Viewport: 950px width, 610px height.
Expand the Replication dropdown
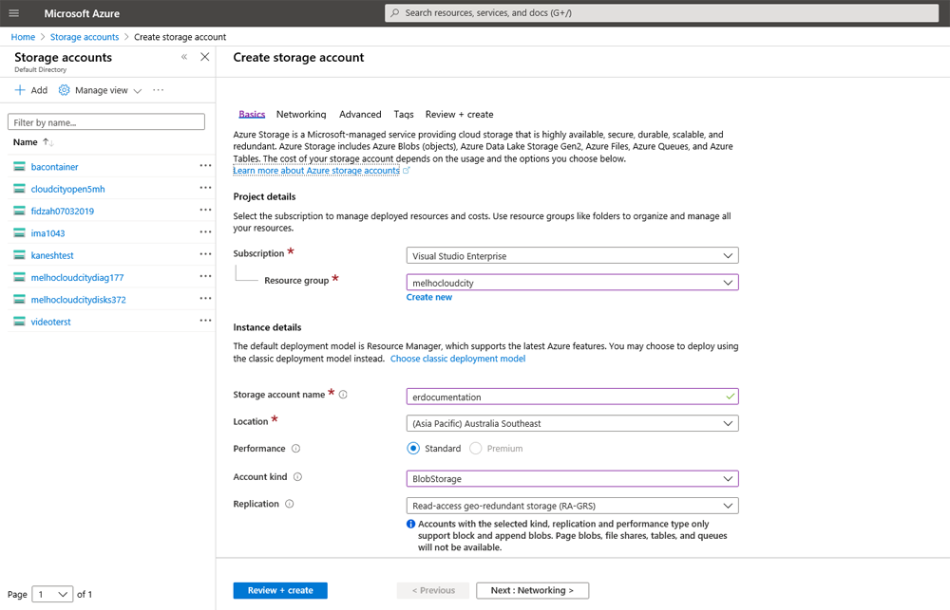point(572,506)
